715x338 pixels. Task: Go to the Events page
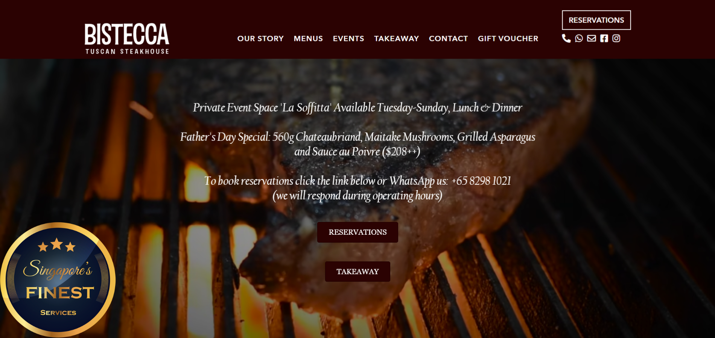(348, 39)
